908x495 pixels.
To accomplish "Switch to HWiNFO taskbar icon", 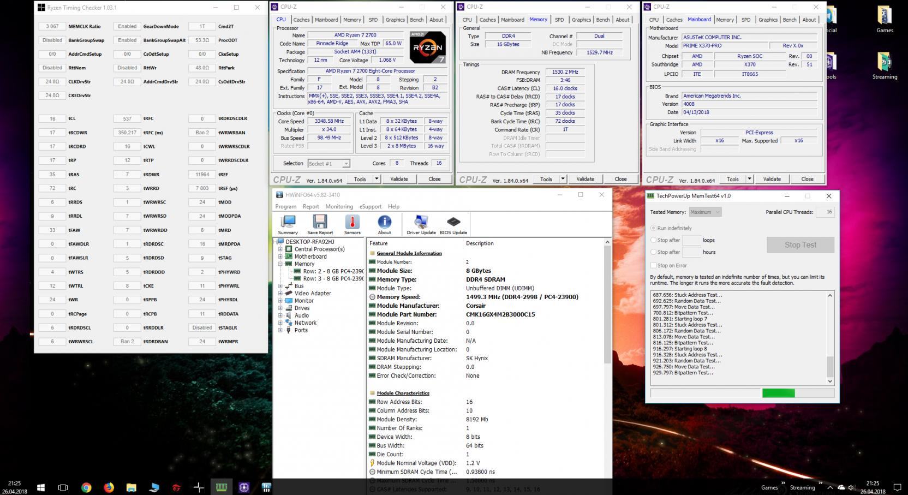I will [266, 487].
